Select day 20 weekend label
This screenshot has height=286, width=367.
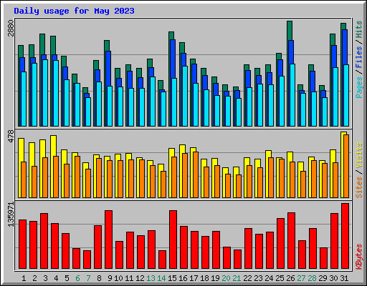(226, 278)
